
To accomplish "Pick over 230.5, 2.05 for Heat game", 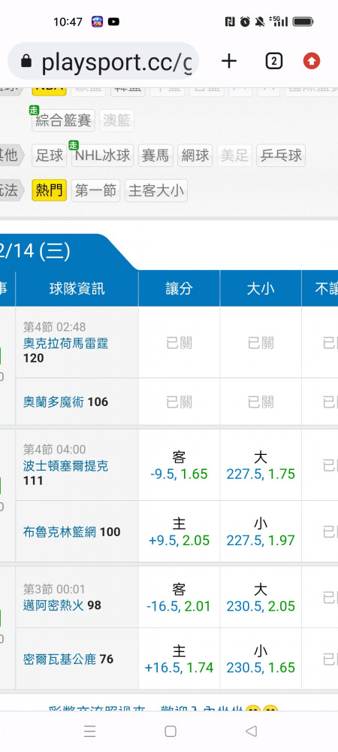I will coord(261,598).
